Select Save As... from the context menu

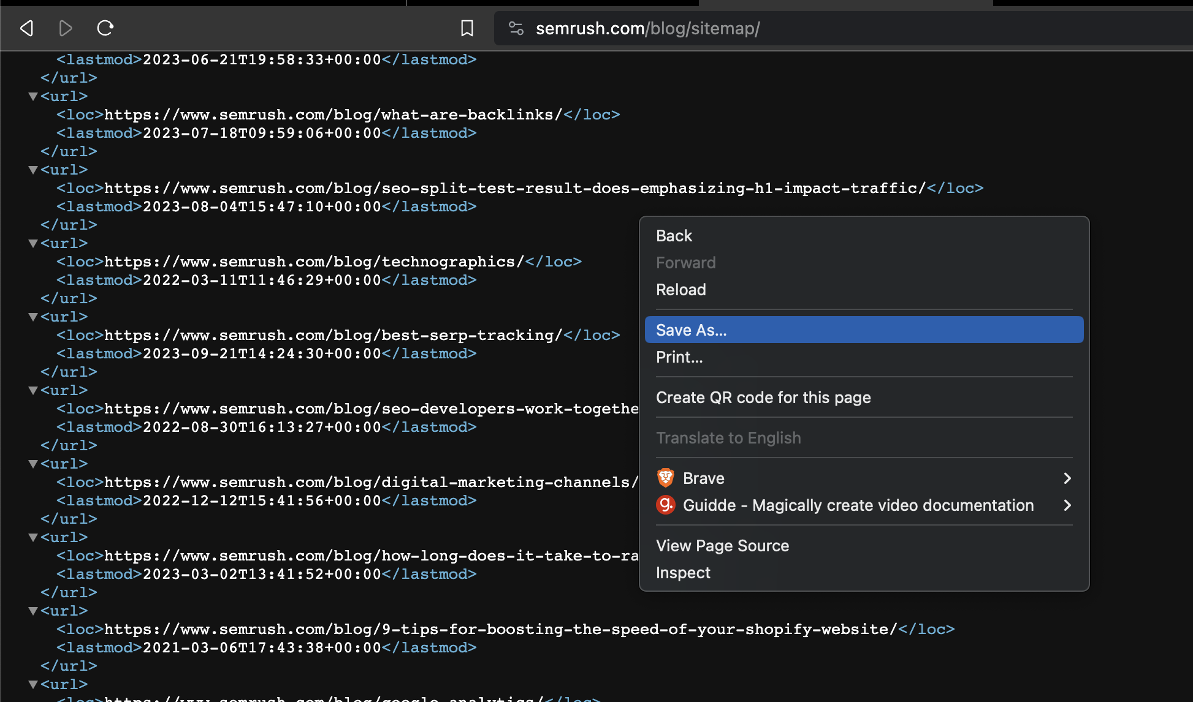click(x=864, y=330)
